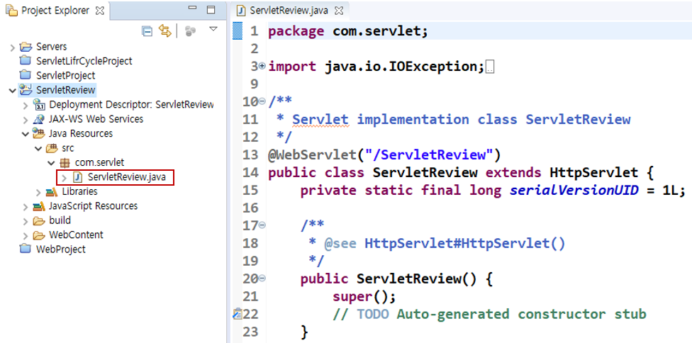Collapse the Java Resources node

pyautogui.click(x=25, y=134)
